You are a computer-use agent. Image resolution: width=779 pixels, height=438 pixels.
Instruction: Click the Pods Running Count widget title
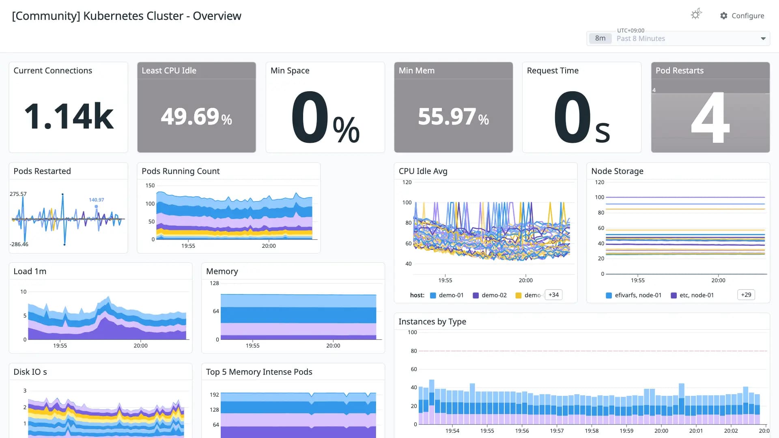point(181,171)
